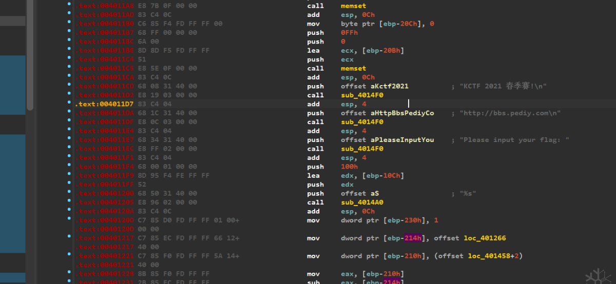Select address .text:004011BE
Image resolution: width=616 pixels, height=284 pixels.
104,50
